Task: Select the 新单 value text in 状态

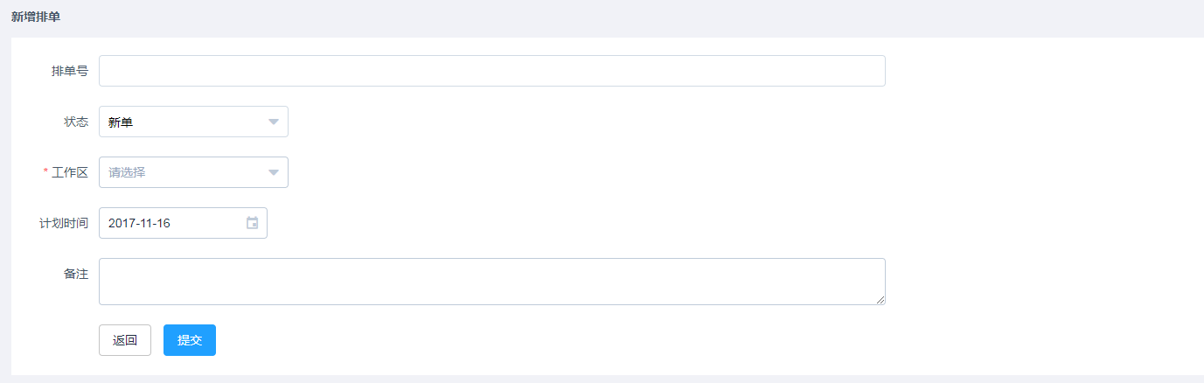Action: (x=121, y=122)
